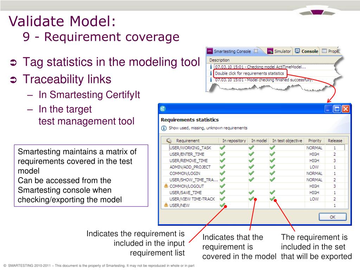Open the Properties tab
Screen dimensions: 360x270
click(331, 51)
